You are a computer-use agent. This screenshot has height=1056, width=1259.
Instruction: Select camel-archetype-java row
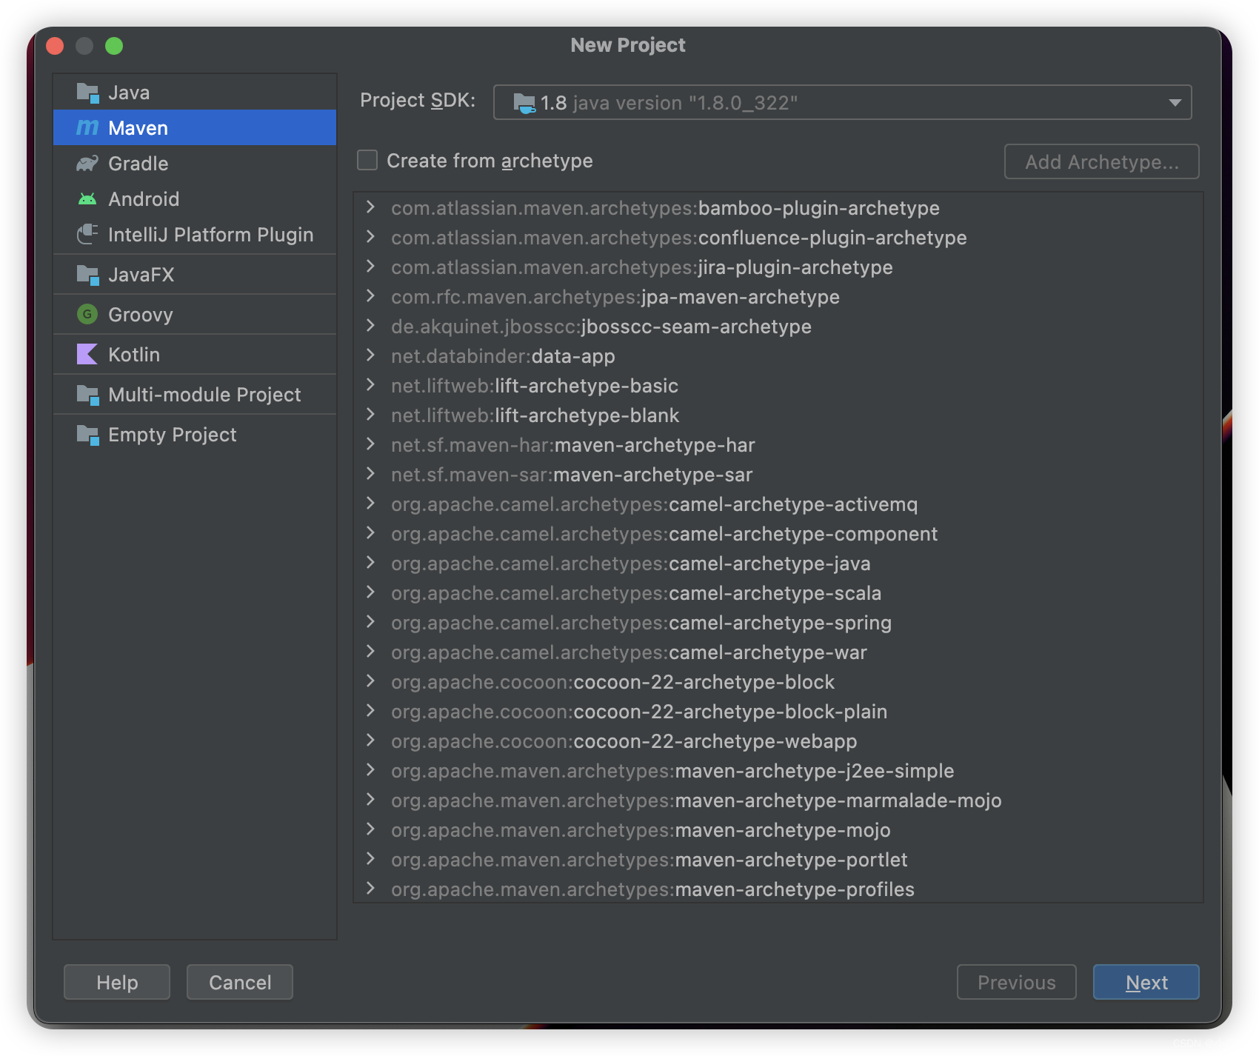click(x=778, y=563)
